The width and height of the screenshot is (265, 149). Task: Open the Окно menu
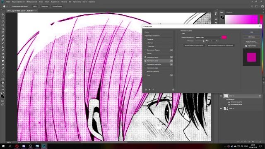click(x=84, y=2)
